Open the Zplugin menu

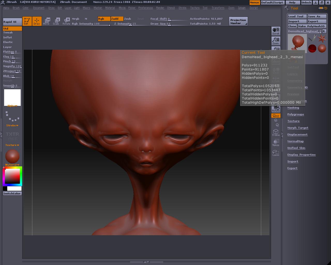click(242, 8)
